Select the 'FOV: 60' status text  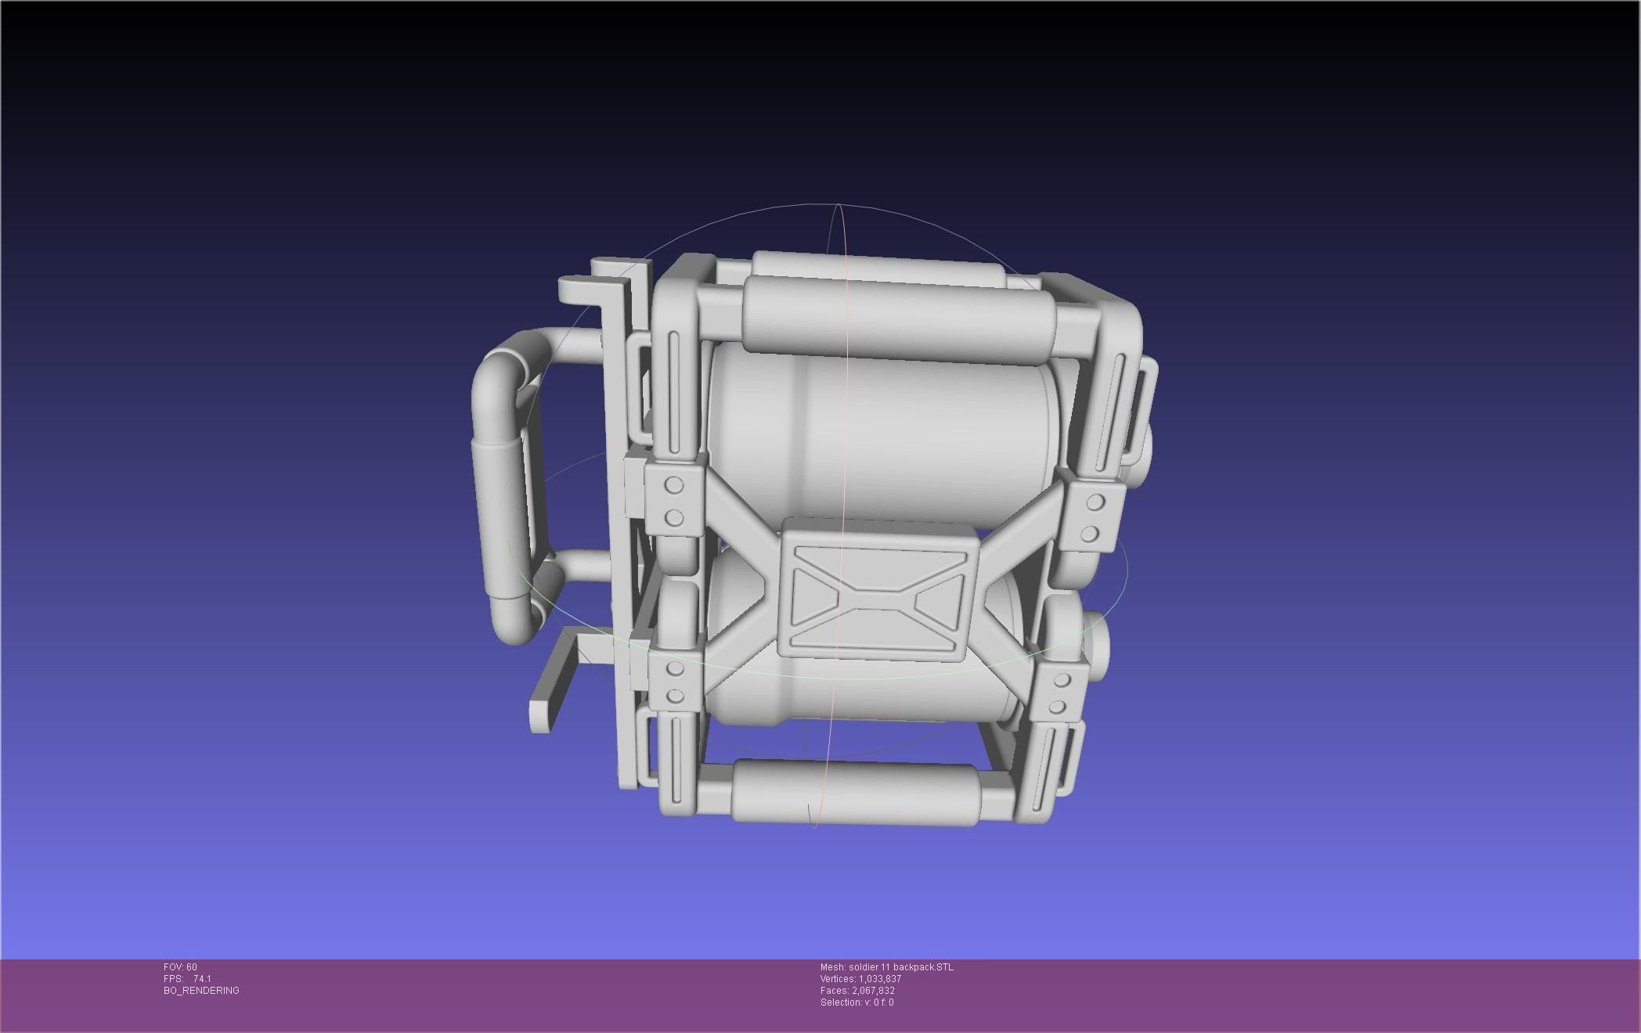(180, 967)
